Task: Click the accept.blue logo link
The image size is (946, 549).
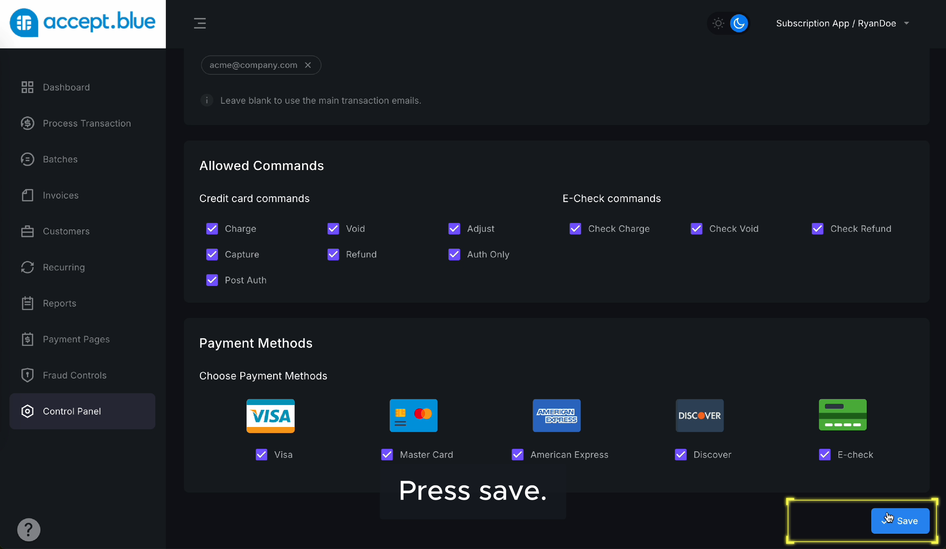Action: tap(83, 22)
